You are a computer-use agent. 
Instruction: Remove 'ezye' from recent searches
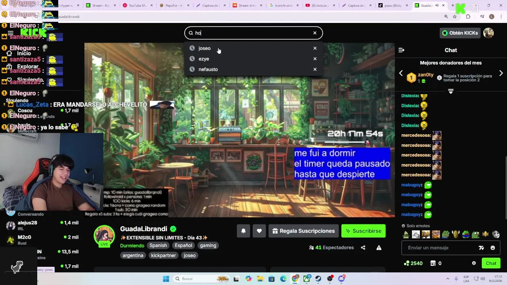(x=315, y=59)
